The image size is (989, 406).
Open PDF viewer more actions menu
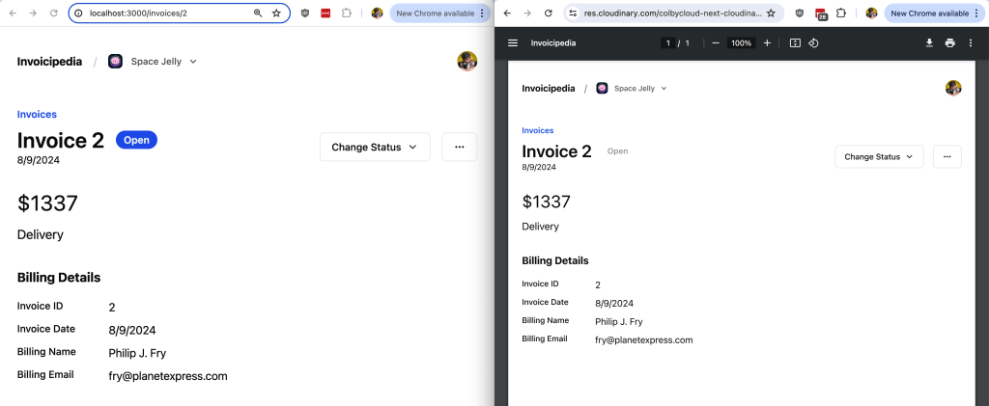click(971, 42)
